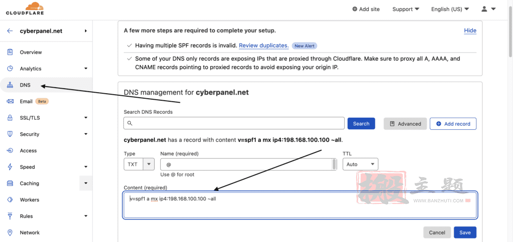Open the Overview menu item
513x242 pixels.
coord(31,52)
